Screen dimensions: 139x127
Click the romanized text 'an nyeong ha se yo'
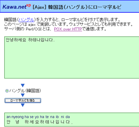point(23,117)
